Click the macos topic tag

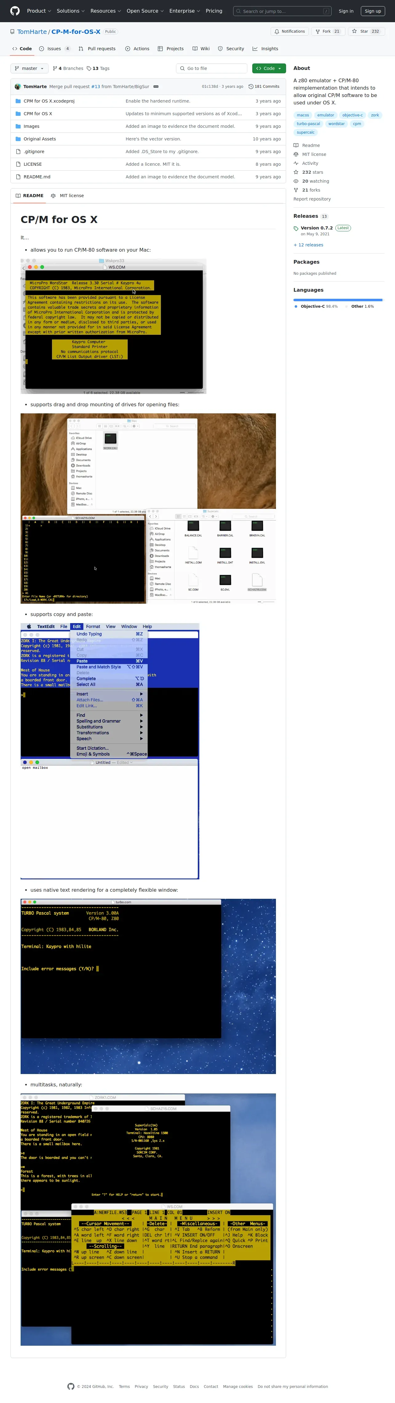[x=303, y=115]
